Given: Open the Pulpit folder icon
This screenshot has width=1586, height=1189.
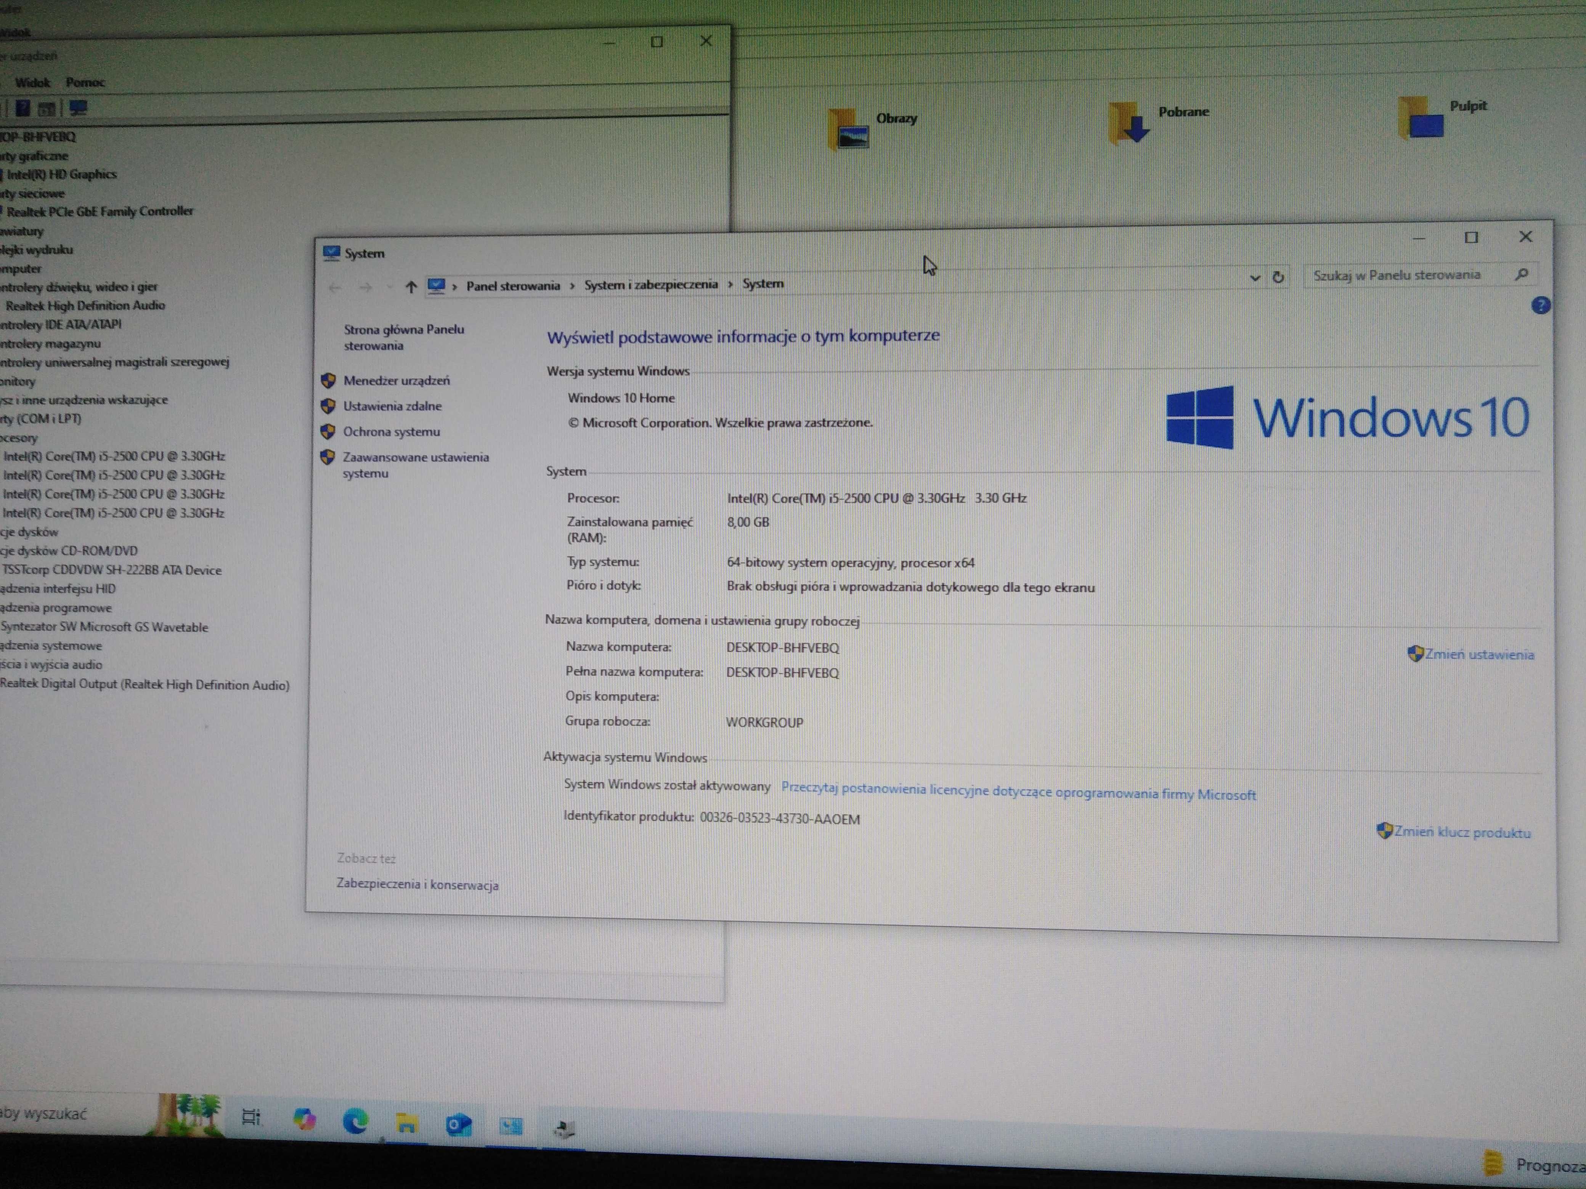Looking at the screenshot, I should (x=1421, y=117).
